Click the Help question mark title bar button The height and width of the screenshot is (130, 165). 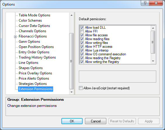tap(145, 3)
